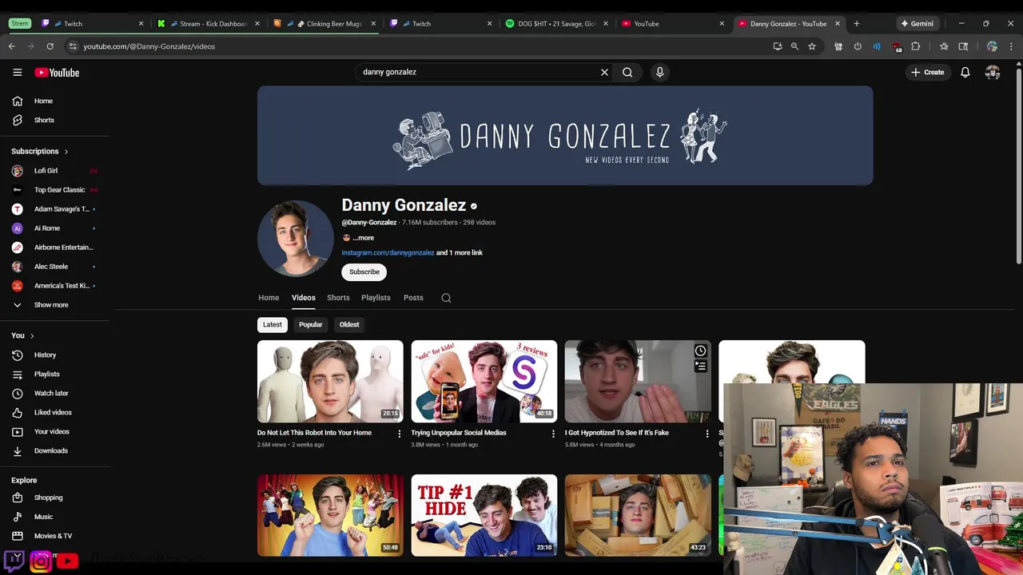The height and width of the screenshot is (575, 1023).
Task: Open channel Posts tab
Action: click(x=413, y=298)
